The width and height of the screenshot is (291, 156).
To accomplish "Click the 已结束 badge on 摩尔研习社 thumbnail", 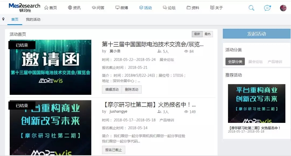I will (x=22, y=106).
